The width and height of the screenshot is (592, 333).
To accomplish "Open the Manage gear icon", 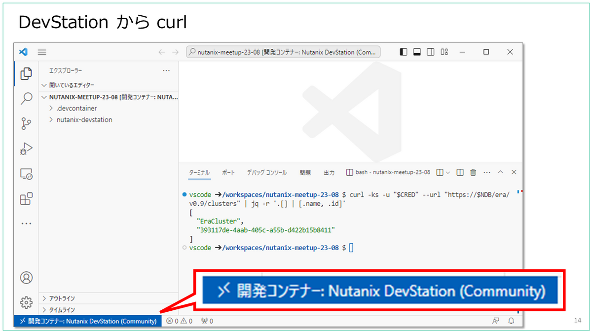I will point(26,302).
